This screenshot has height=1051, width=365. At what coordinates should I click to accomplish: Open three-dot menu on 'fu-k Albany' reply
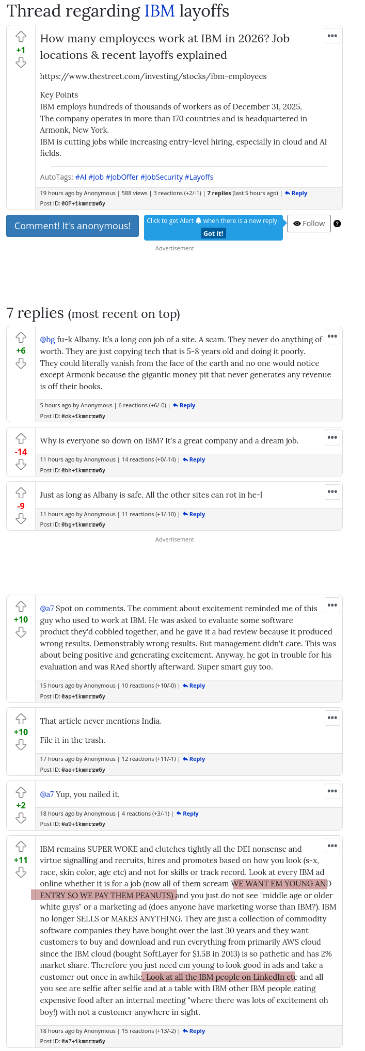[x=332, y=337]
